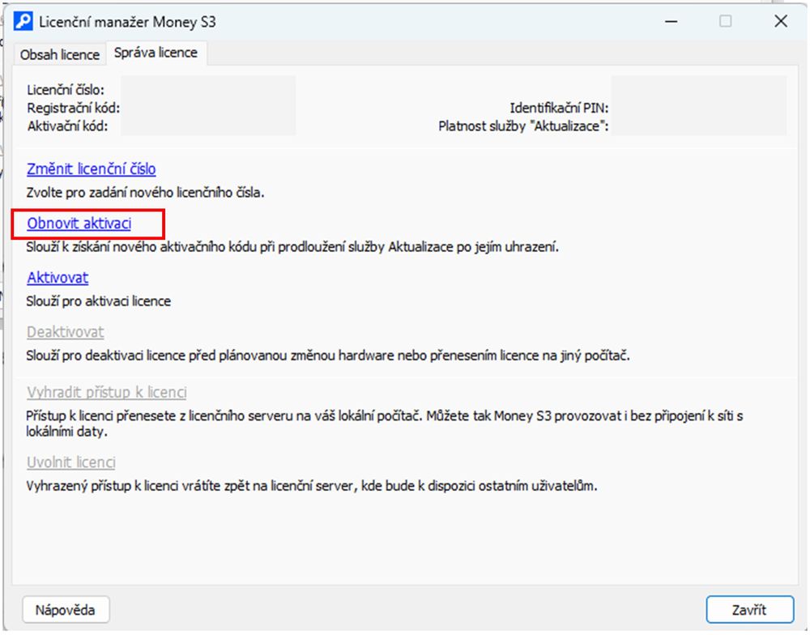Click the maximize button in the title bar
Viewport: 810px width, 635px height.
726,22
